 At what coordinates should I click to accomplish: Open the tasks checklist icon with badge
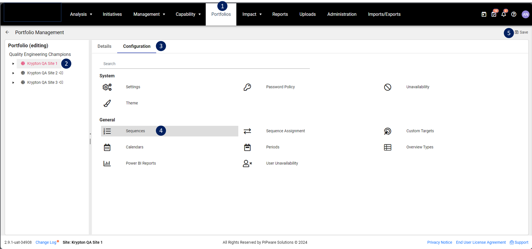pyautogui.click(x=494, y=14)
